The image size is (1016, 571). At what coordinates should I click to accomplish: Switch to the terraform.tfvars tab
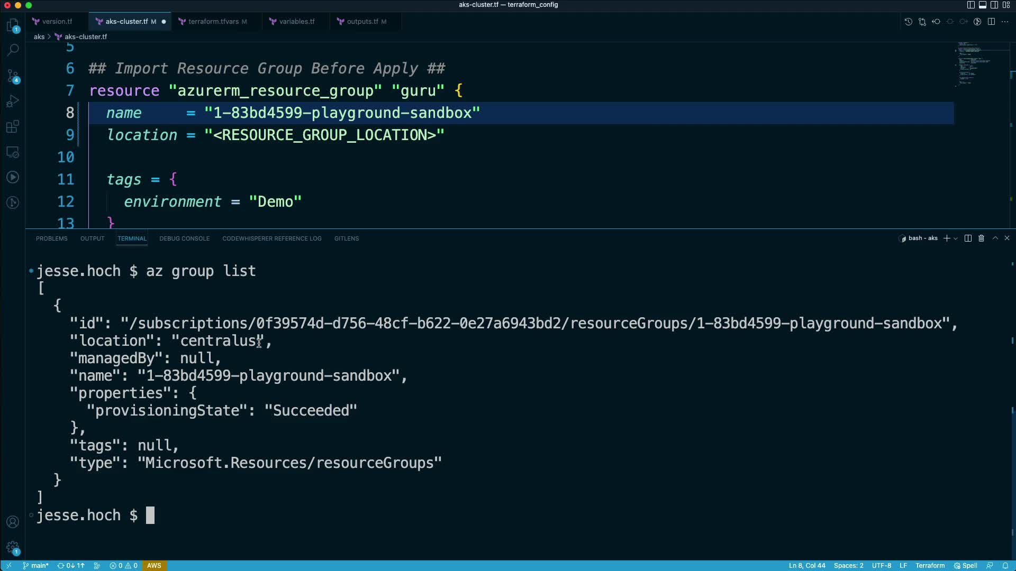coord(213,22)
